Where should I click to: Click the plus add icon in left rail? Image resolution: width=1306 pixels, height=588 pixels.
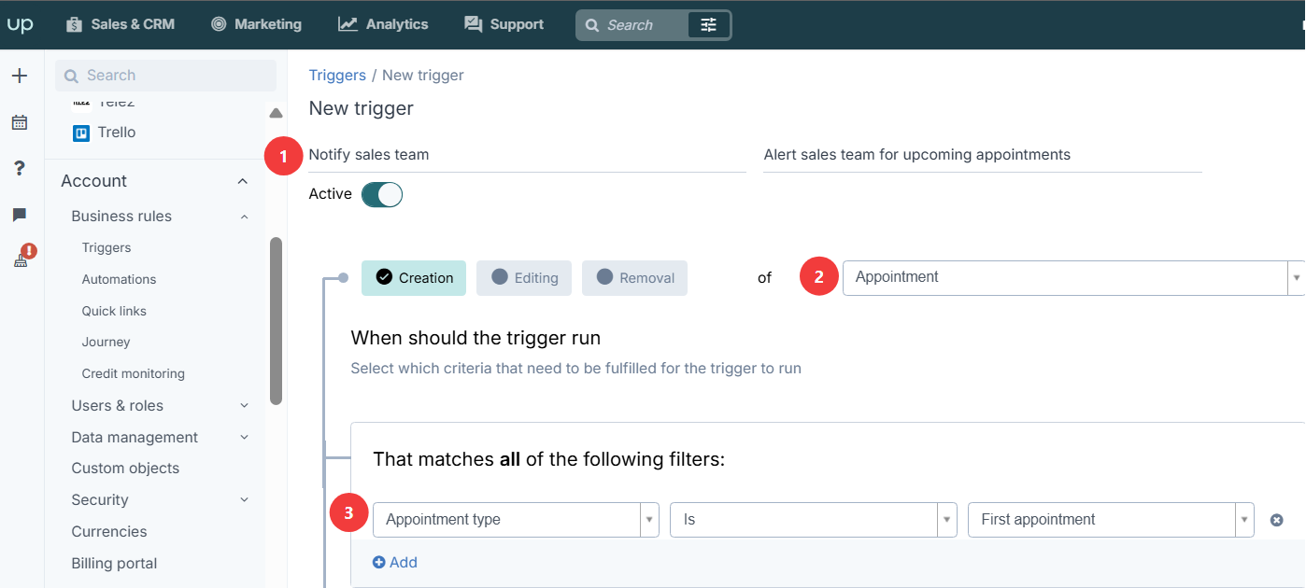(x=20, y=76)
